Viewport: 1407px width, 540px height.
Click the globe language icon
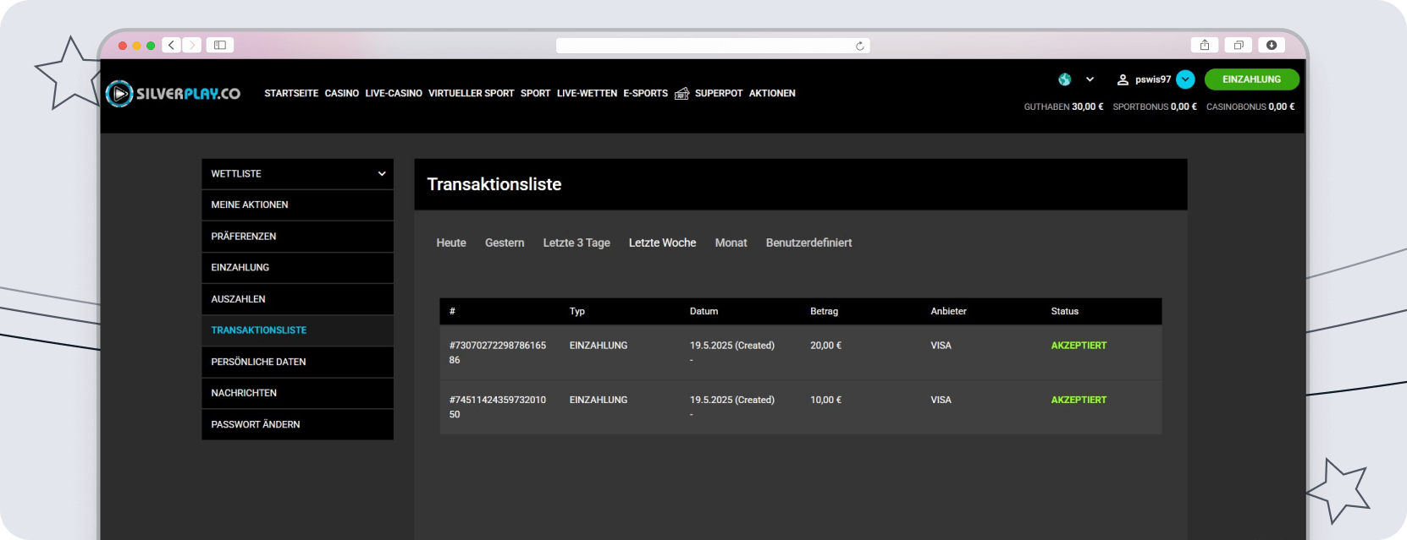tap(1064, 79)
